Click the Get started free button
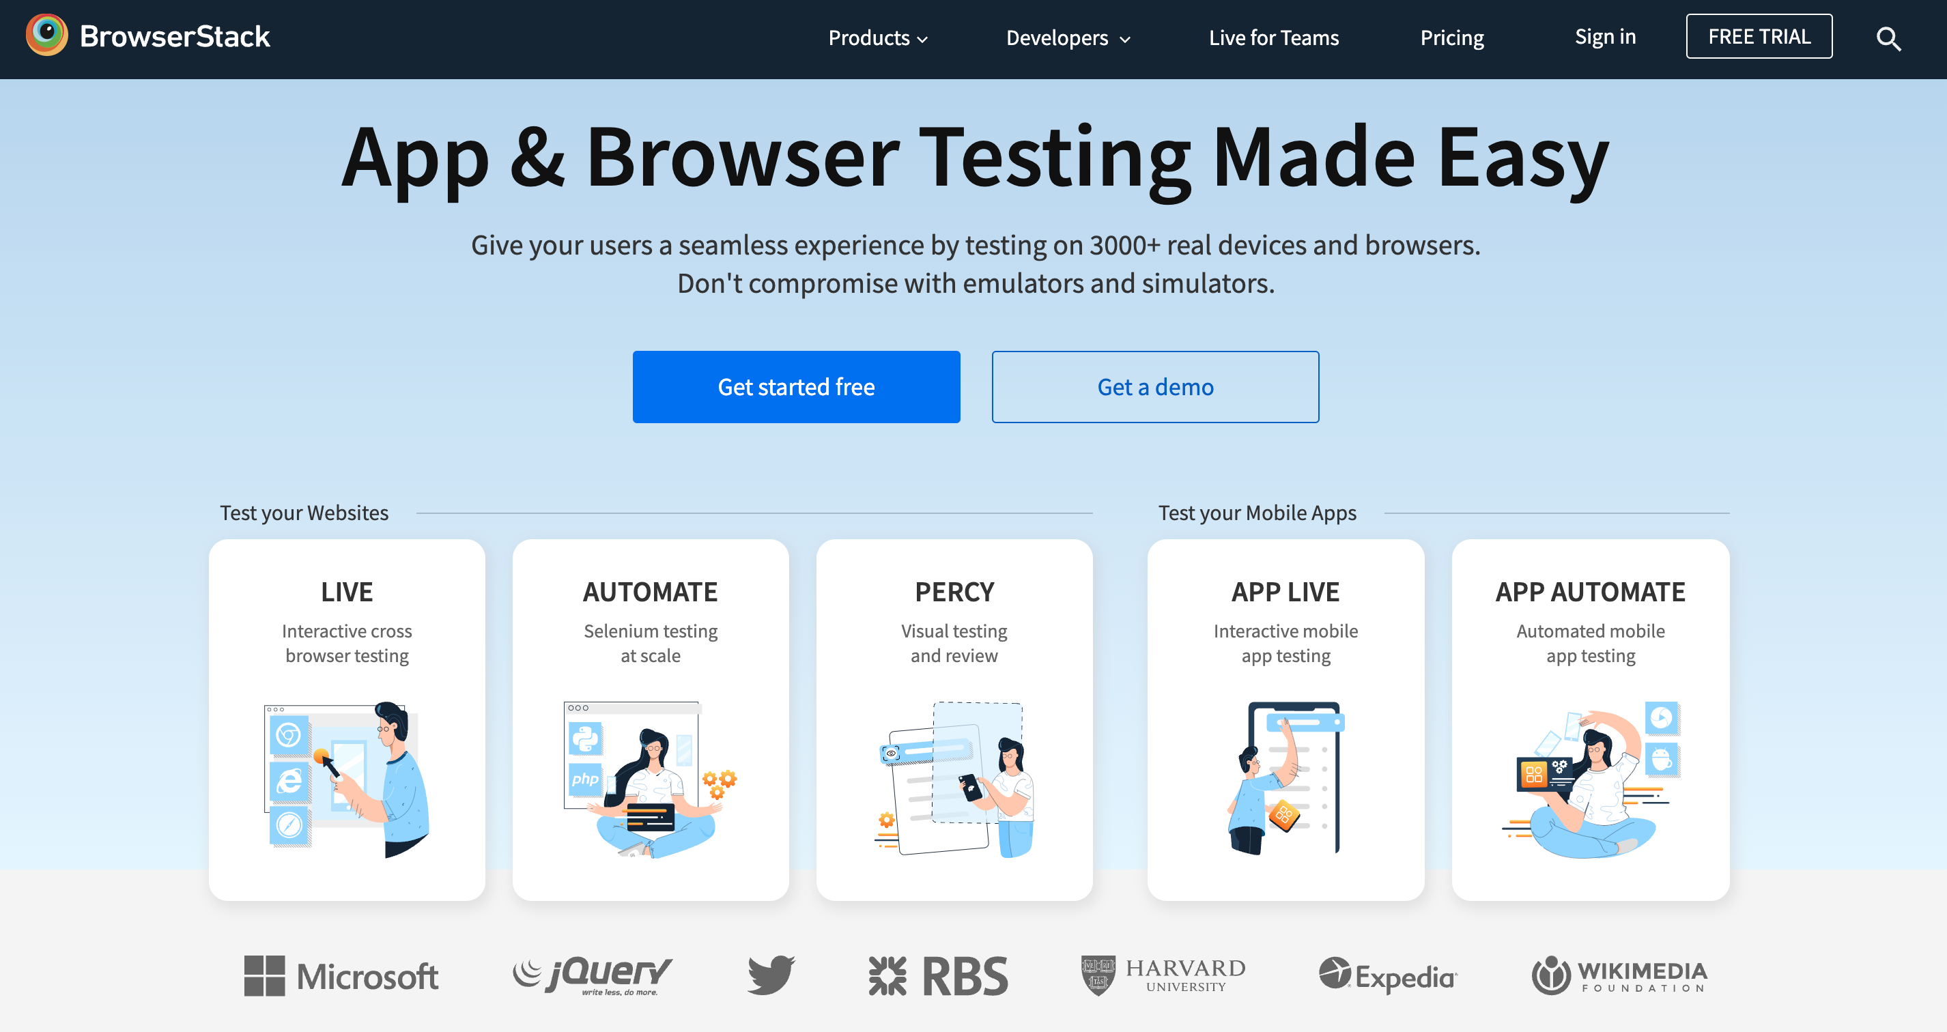1947x1032 pixels. (796, 386)
